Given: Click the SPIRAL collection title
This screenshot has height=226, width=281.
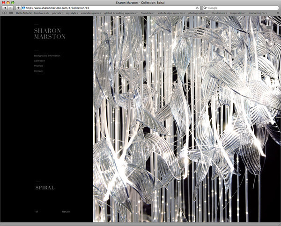Looking at the screenshot, I should coord(45,188).
